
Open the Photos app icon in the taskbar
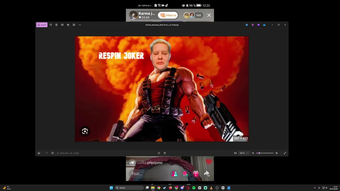(229, 188)
